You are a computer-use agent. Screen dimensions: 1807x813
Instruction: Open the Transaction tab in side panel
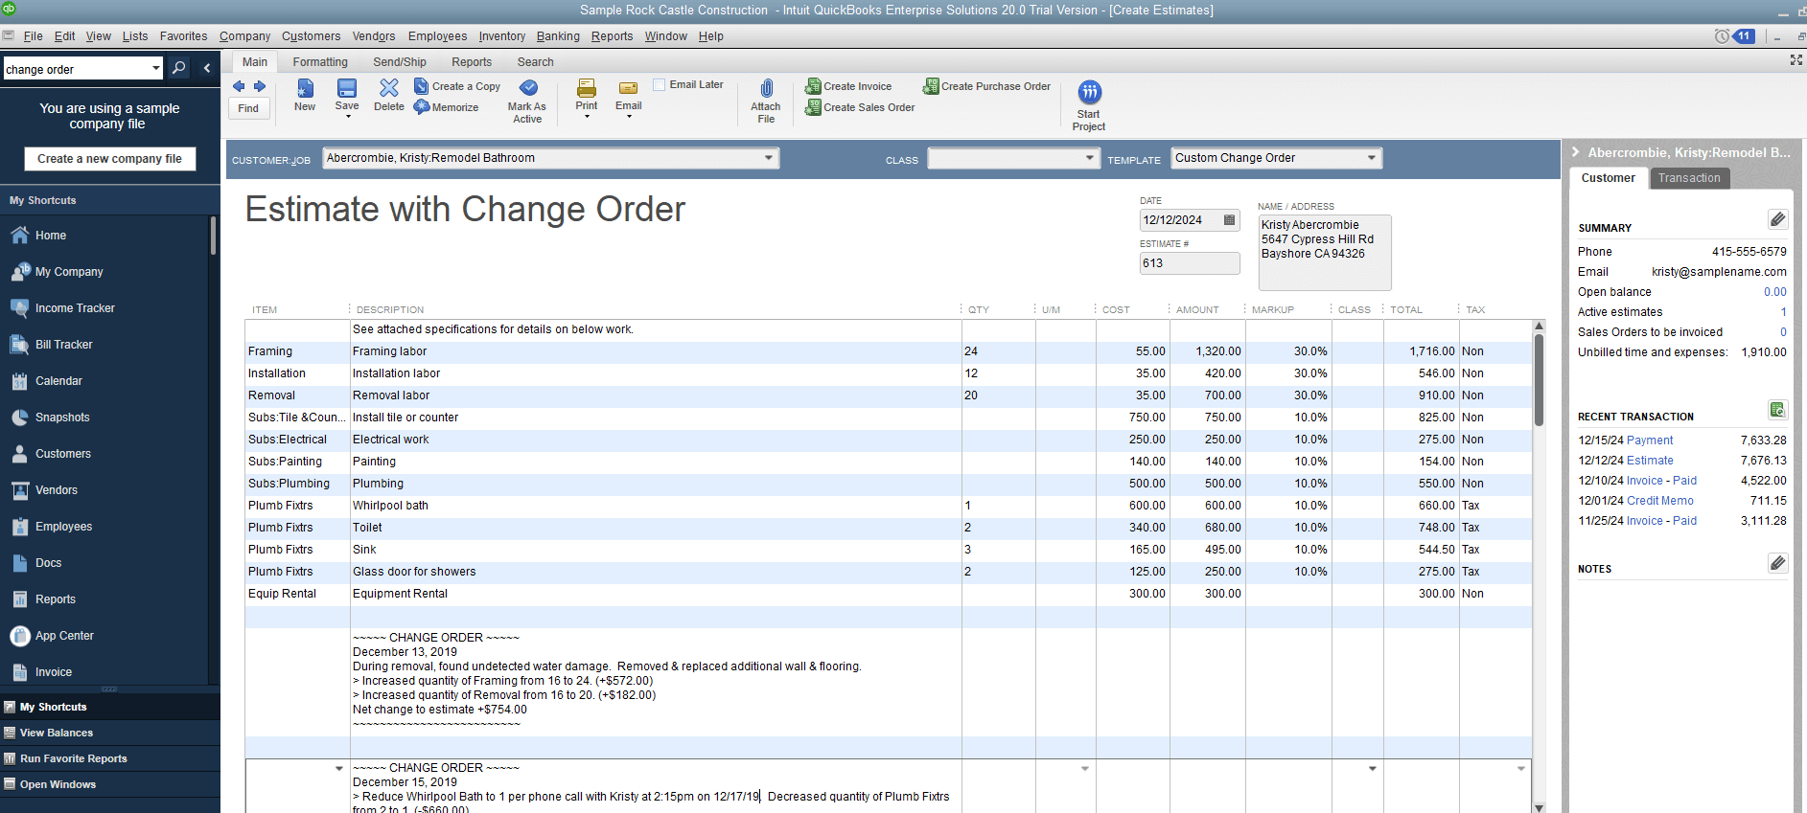click(x=1689, y=178)
